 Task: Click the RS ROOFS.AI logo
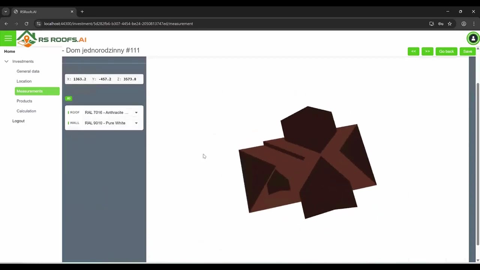coord(52,39)
